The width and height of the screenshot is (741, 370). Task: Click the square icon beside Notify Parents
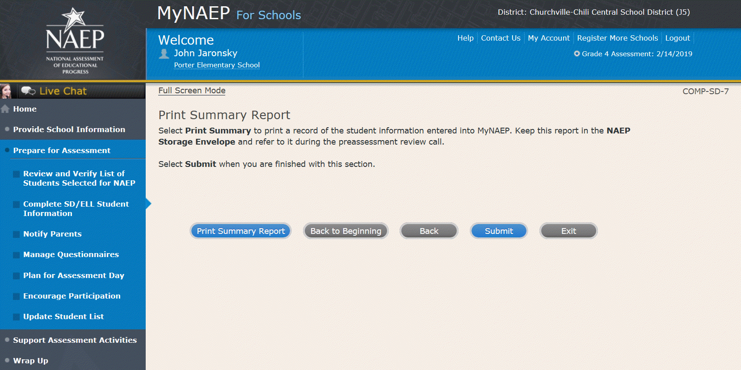point(16,234)
